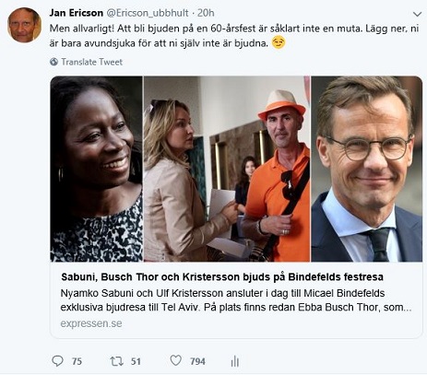This screenshot has height=375, width=427.
Task: Click the globe icon beside Translate Tweet
Action: [x=53, y=62]
